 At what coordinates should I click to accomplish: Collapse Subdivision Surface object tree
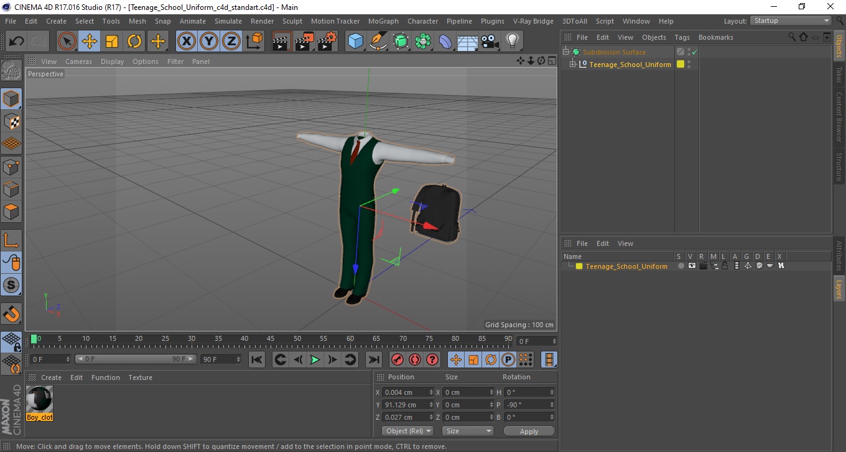pyautogui.click(x=566, y=52)
